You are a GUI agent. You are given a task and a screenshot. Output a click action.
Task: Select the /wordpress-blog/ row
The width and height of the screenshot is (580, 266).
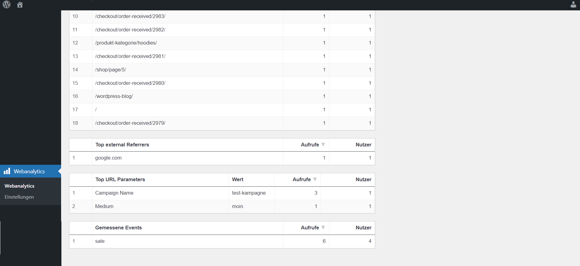pos(222,96)
